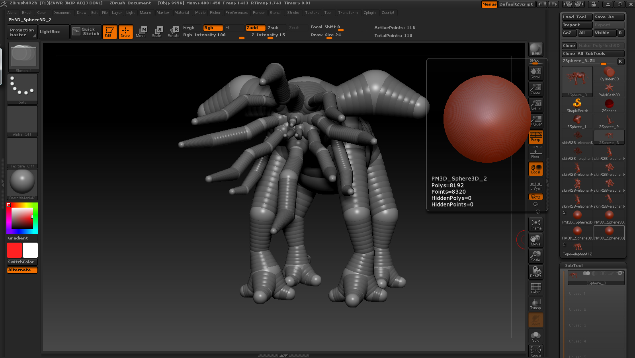Toggle Transp transparency mode

click(536, 304)
